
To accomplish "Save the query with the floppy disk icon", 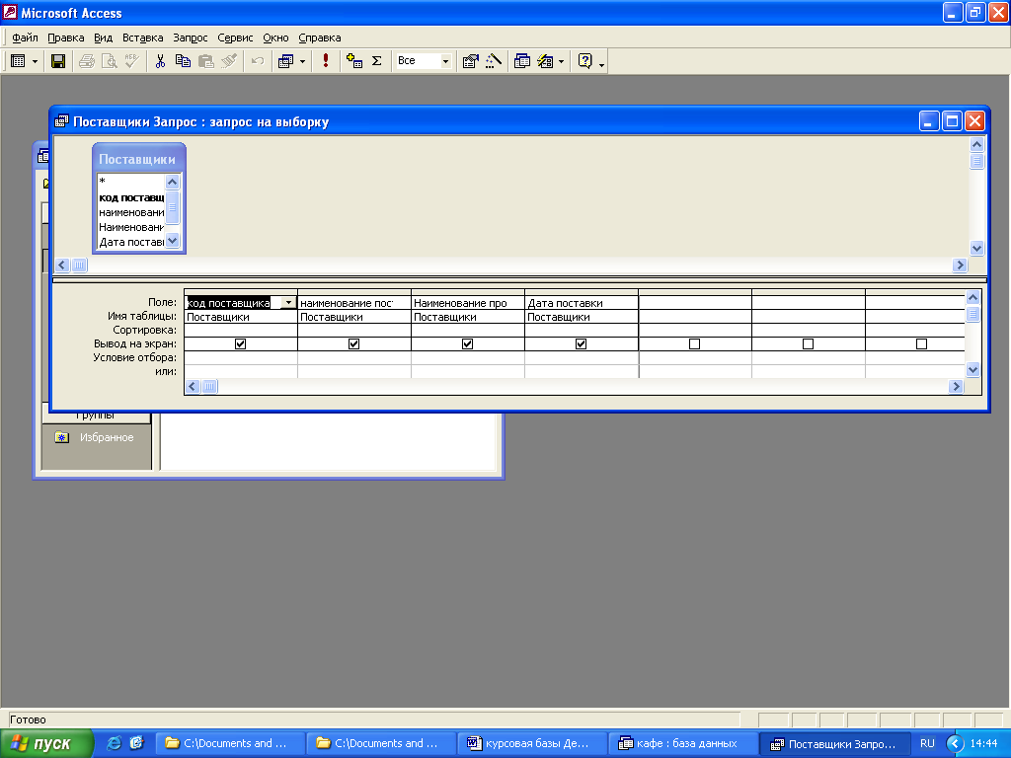I will tap(58, 61).
